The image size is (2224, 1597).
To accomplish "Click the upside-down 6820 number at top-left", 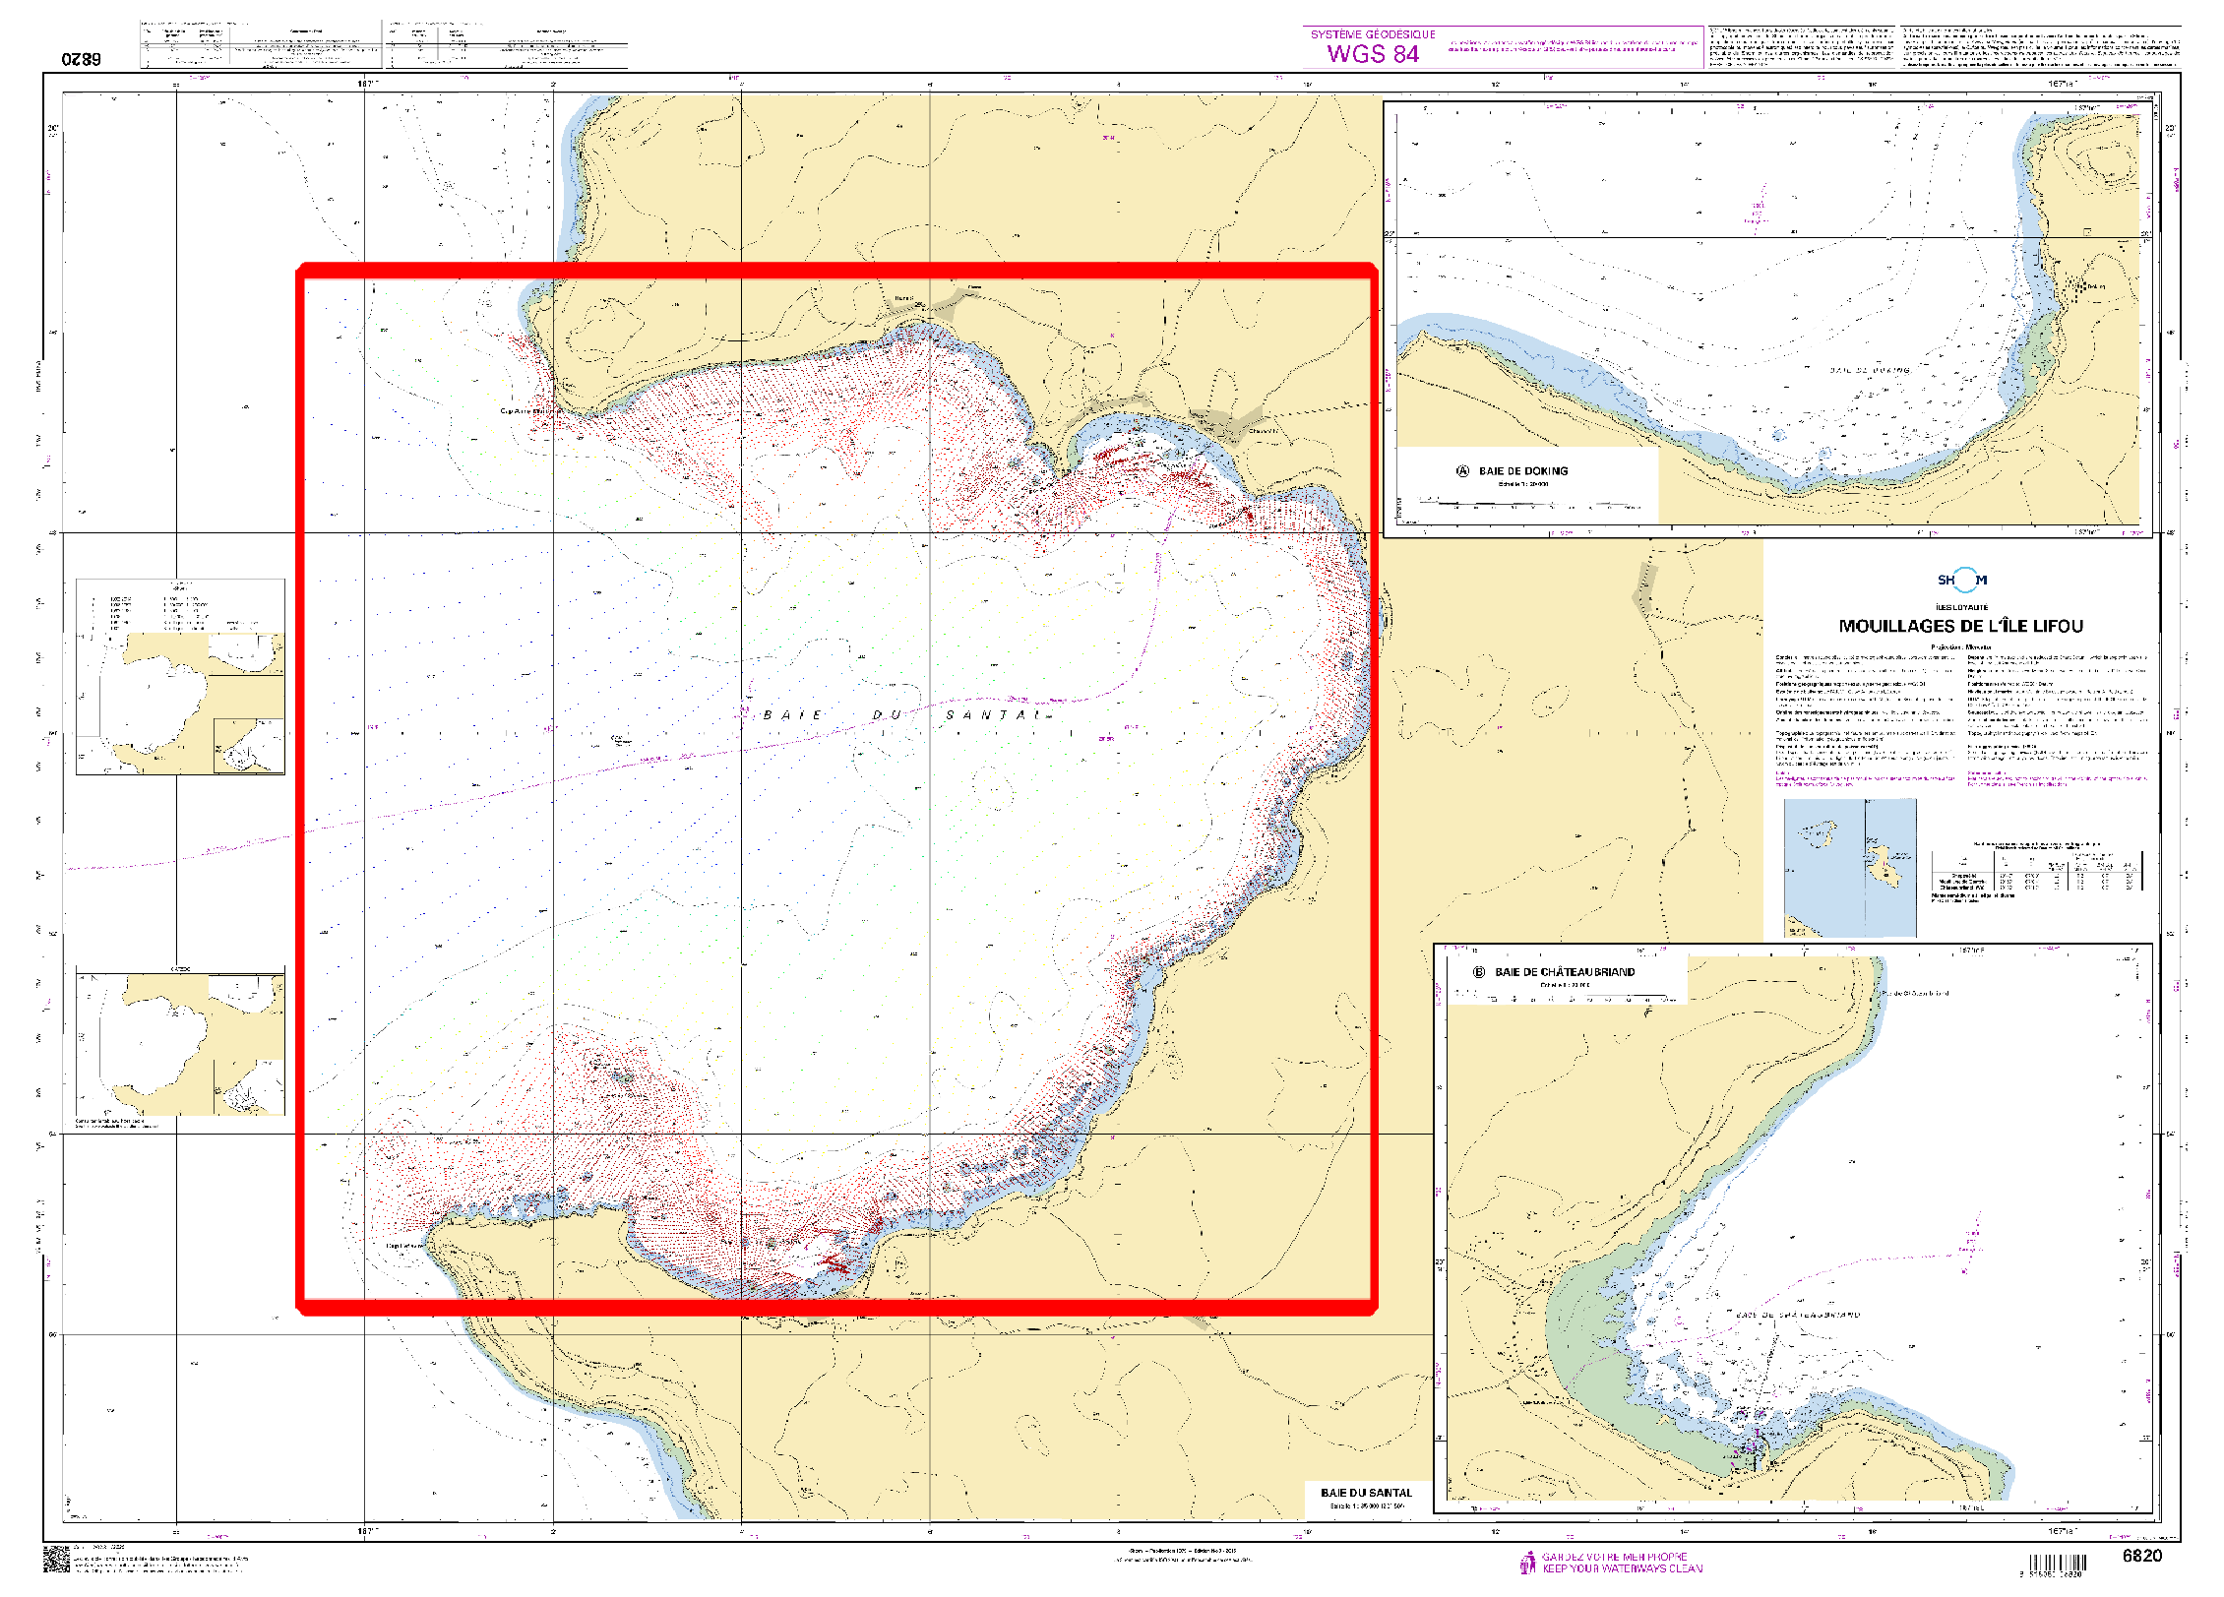I will tap(81, 59).
